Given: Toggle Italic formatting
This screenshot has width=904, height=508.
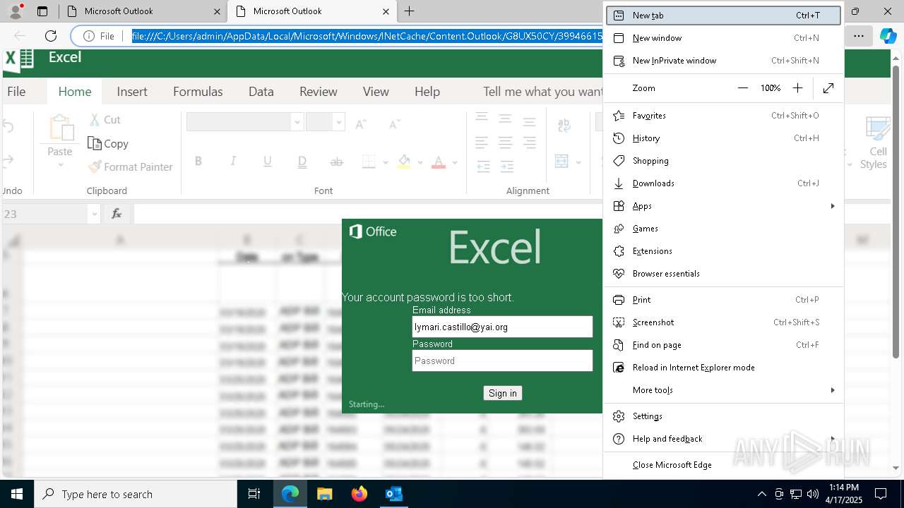Looking at the screenshot, I should click(x=233, y=162).
